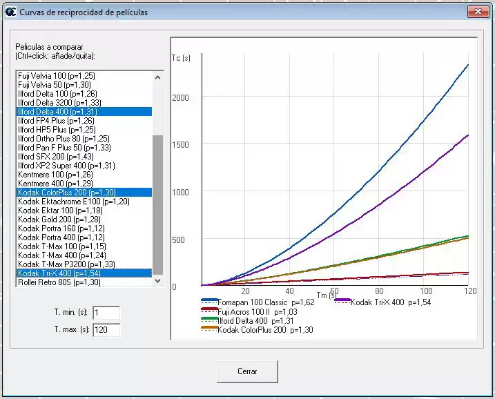Click the Fuji Acros 100 II red legend swatch

click(x=209, y=311)
